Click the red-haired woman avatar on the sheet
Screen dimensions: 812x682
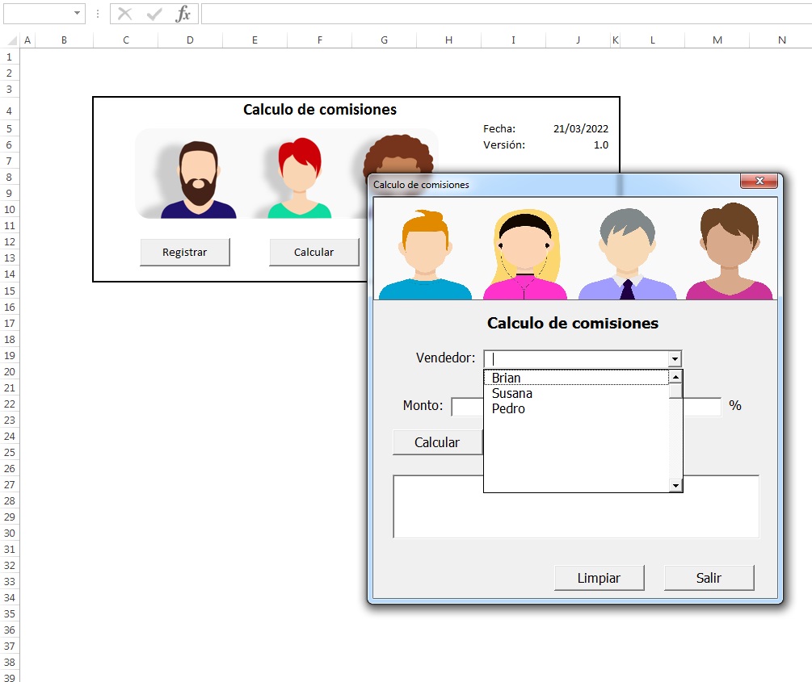tap(299, 178)
